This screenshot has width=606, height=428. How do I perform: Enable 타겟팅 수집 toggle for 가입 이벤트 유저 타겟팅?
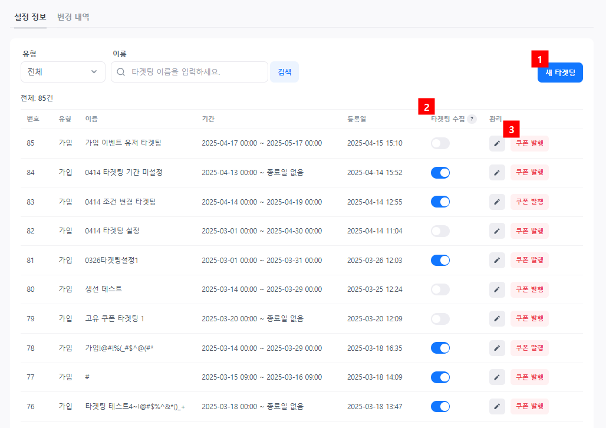point(440,143)
